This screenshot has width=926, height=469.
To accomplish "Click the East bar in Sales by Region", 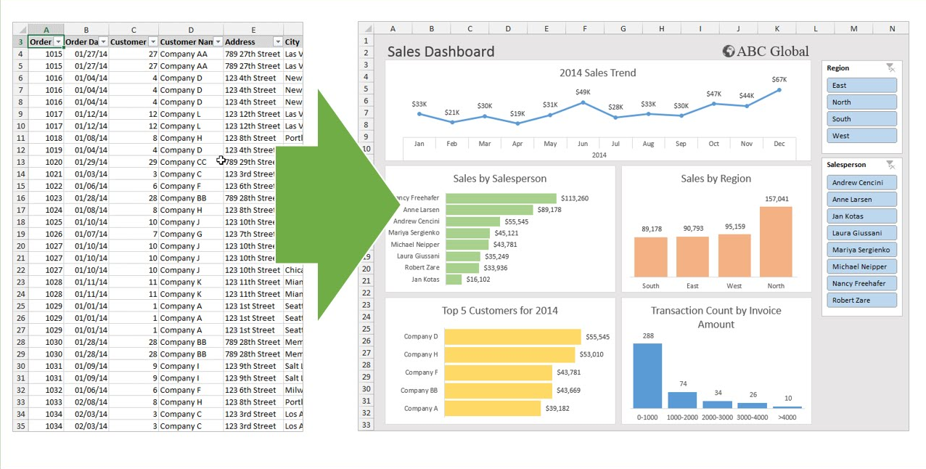I will (692, 257).
